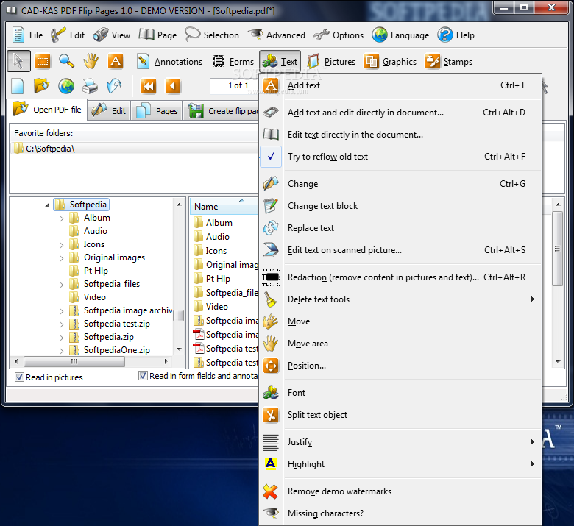574x526 pixels.
Task: Click Name column header
Action: click(x=224, y=207)
